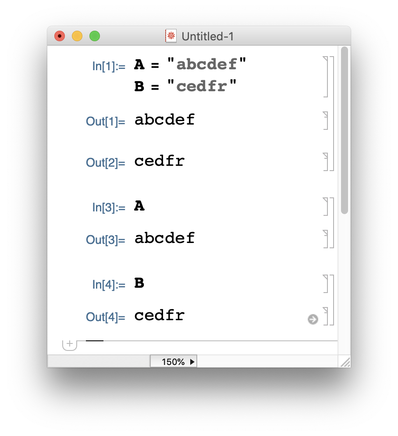Select the In[1] input cell bracket
This screenshot has width=398, height=436.
click(x=326, y=77)
